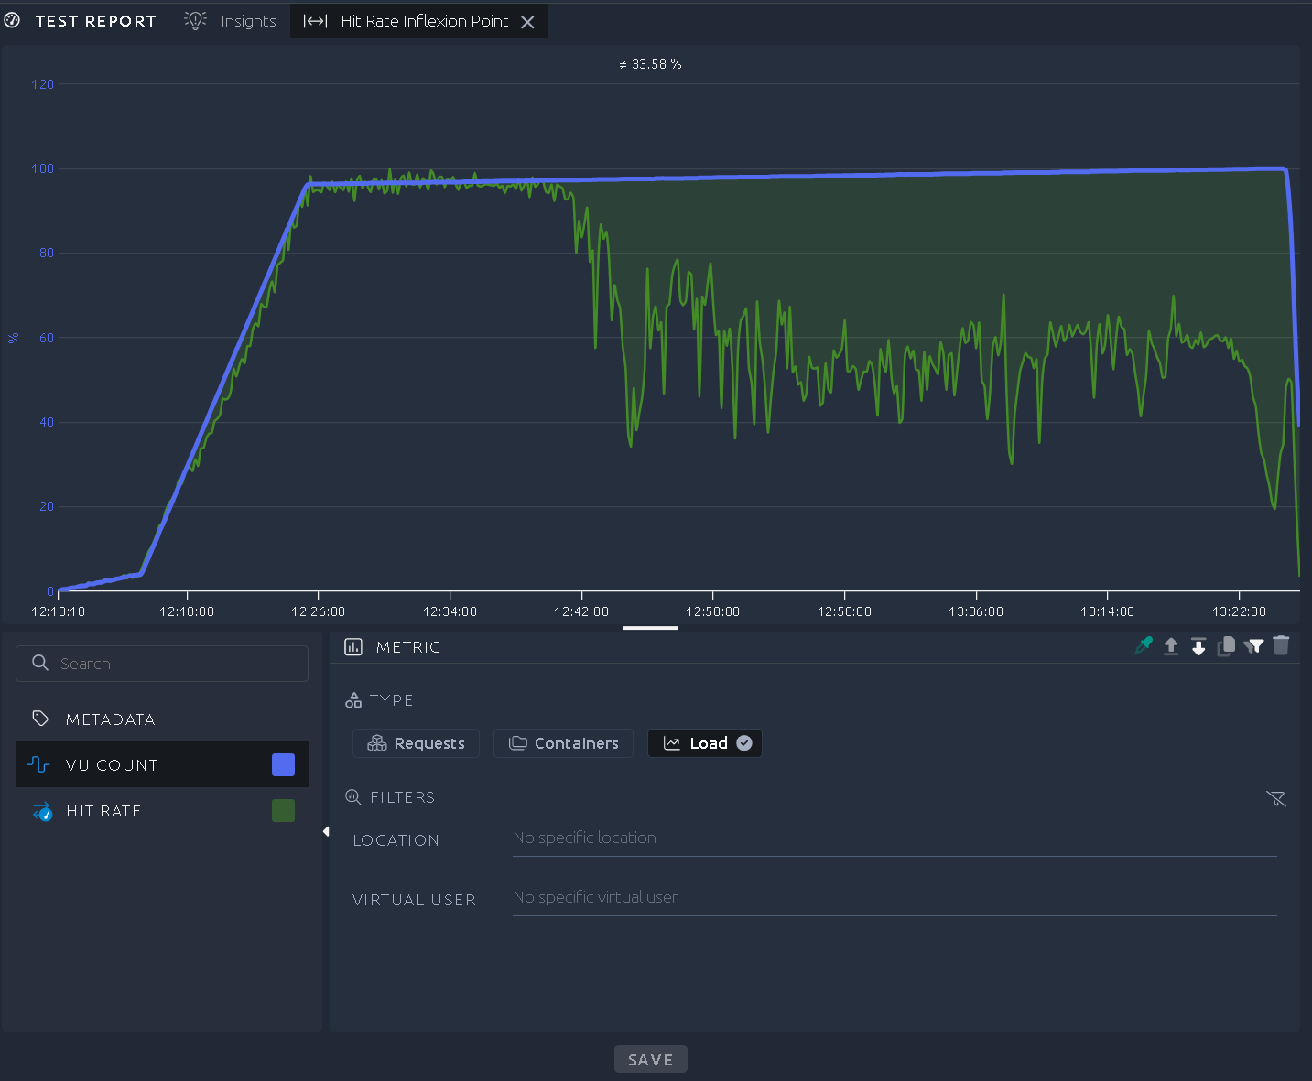This screenshot has width=1312, height=1081.
Task: Pick a color with the eyedropper icon
Action: (x=1144, y=645)
